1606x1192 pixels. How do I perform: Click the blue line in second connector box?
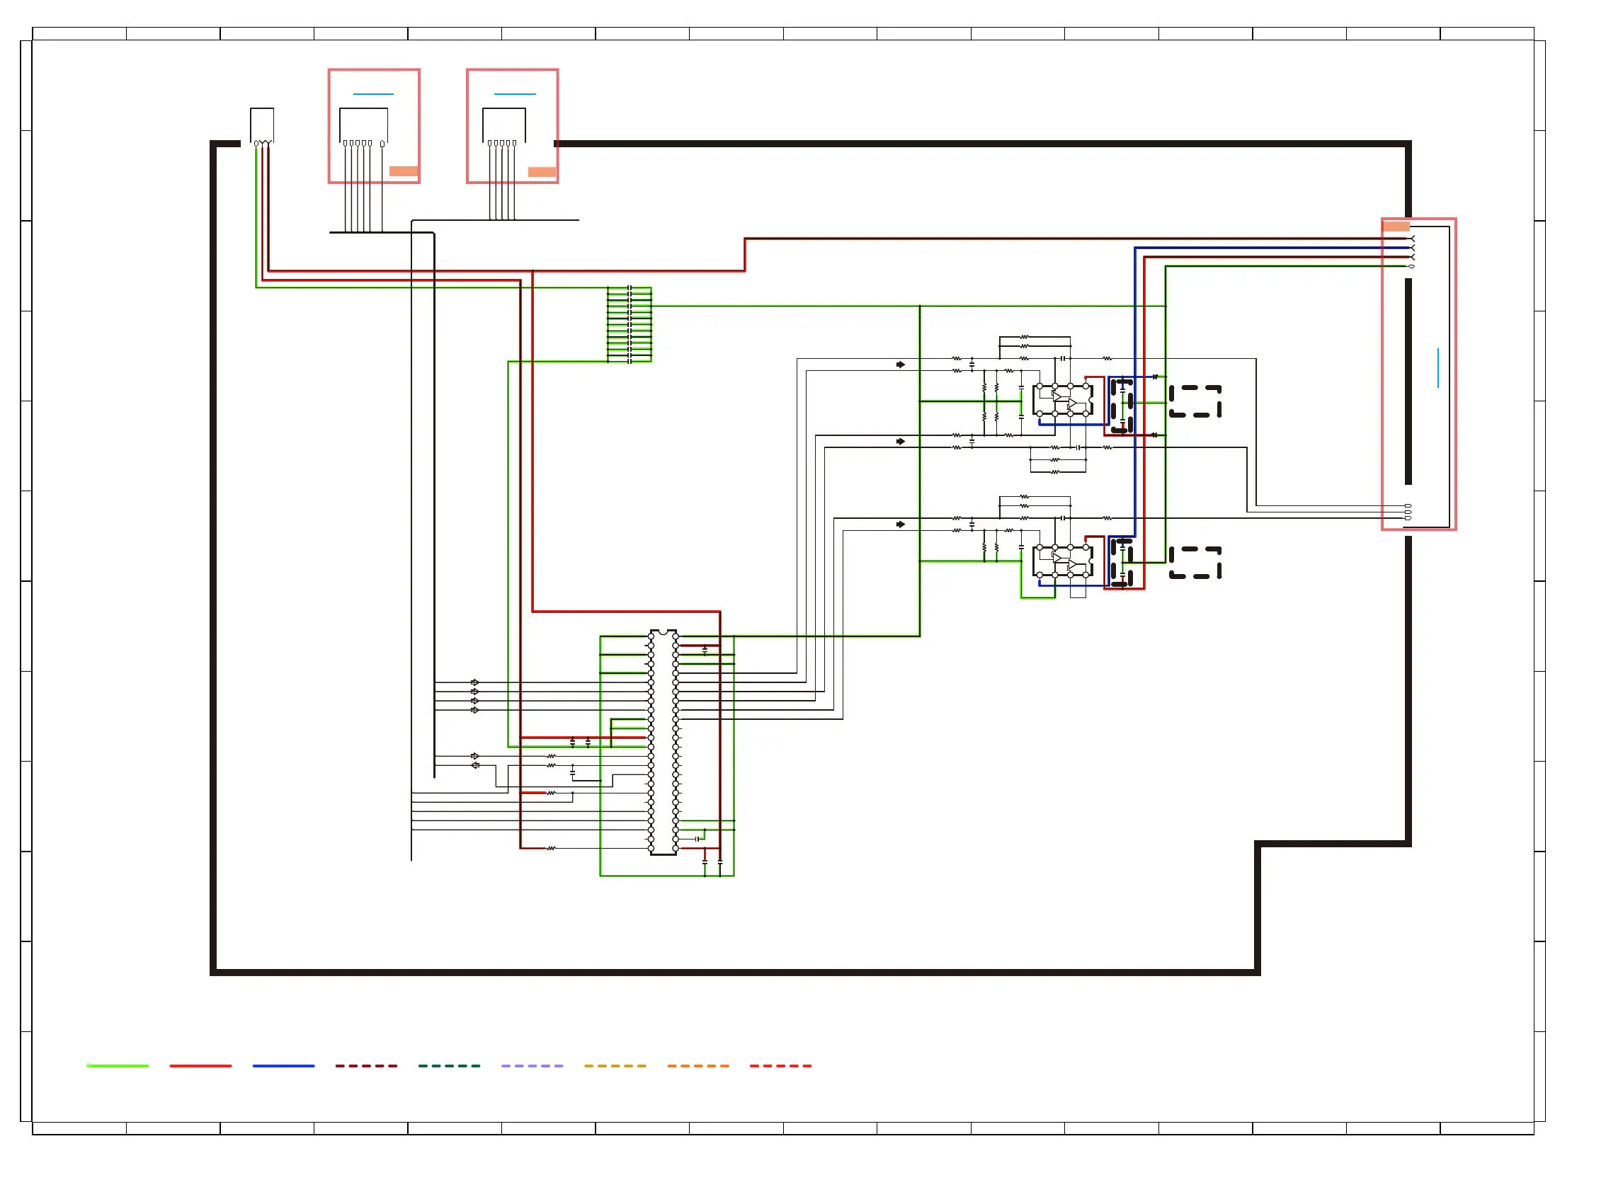pos(515,94)
